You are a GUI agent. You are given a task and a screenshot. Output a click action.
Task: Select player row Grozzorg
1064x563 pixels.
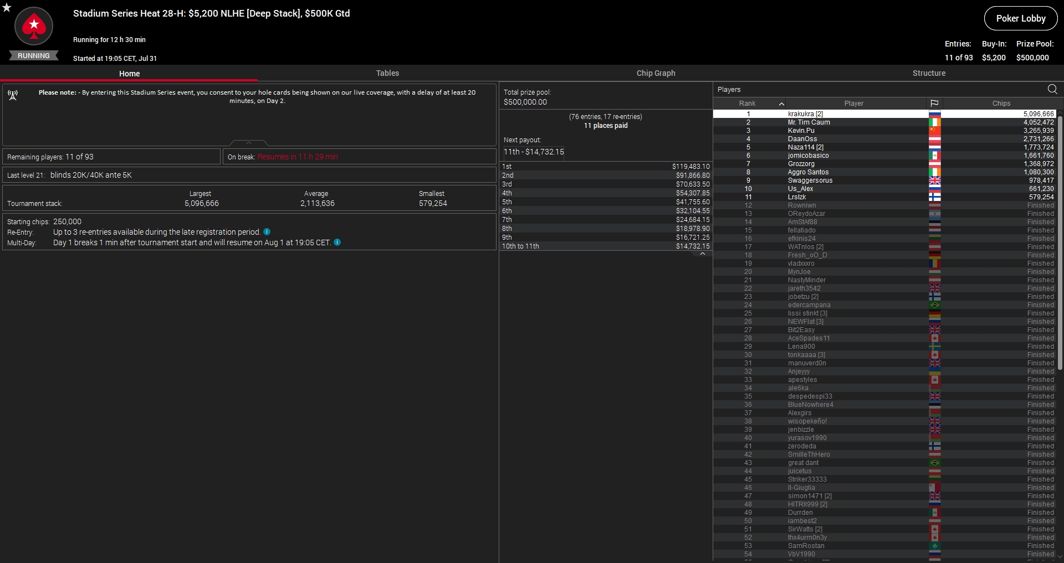[x=885, y=164]
